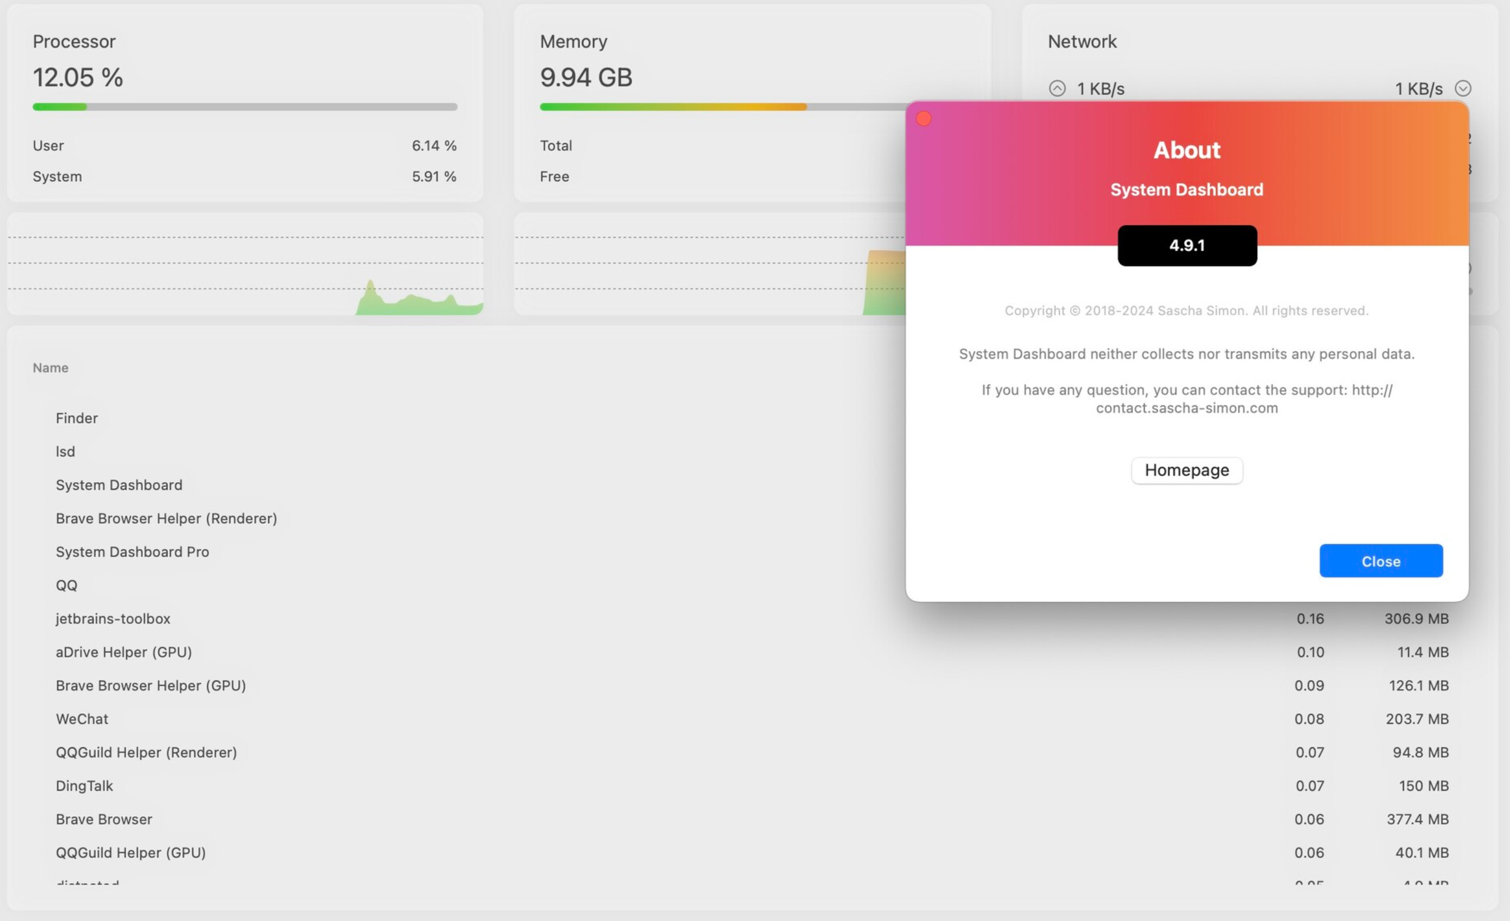Click 203.7 MB memory value for WeChat
The width and height of the screenshot is (1510, 921).
(1417, 719)
